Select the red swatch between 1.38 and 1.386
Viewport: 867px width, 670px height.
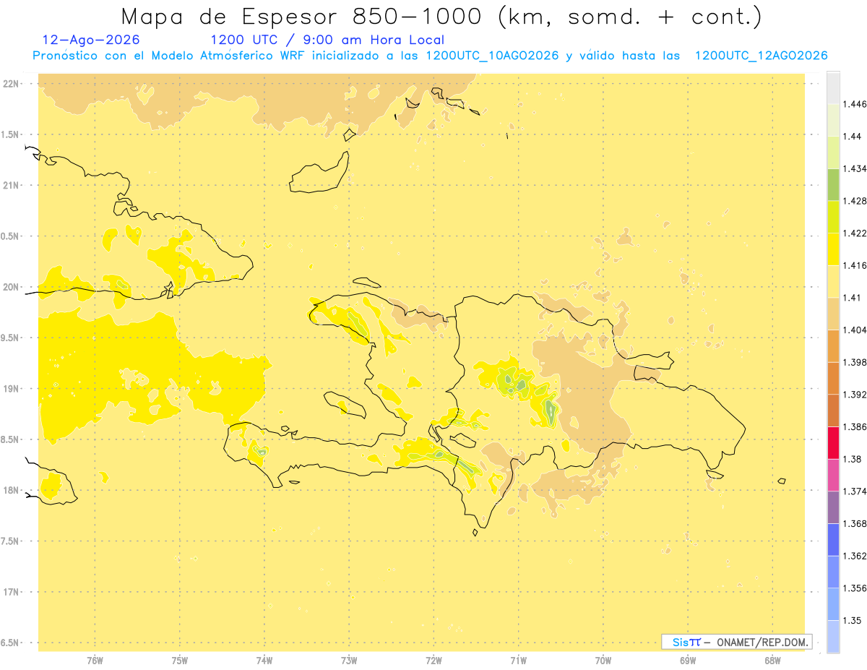pos(833,443)
